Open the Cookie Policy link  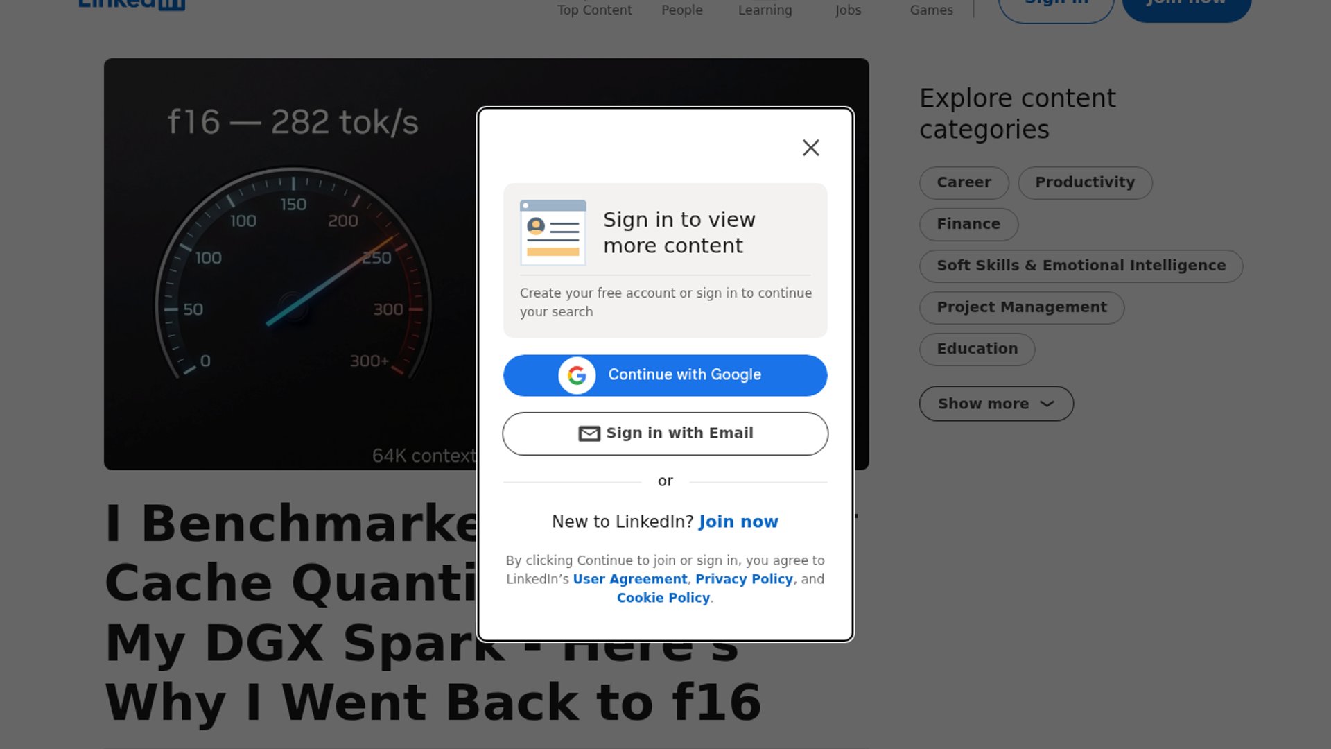pos(663,598)
